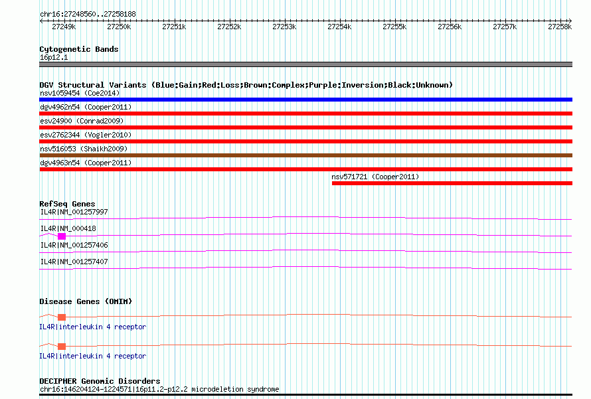Click the 27256k ruler tick label
The height and width of the screenshot is (399, 591).
tap(450, 27)
